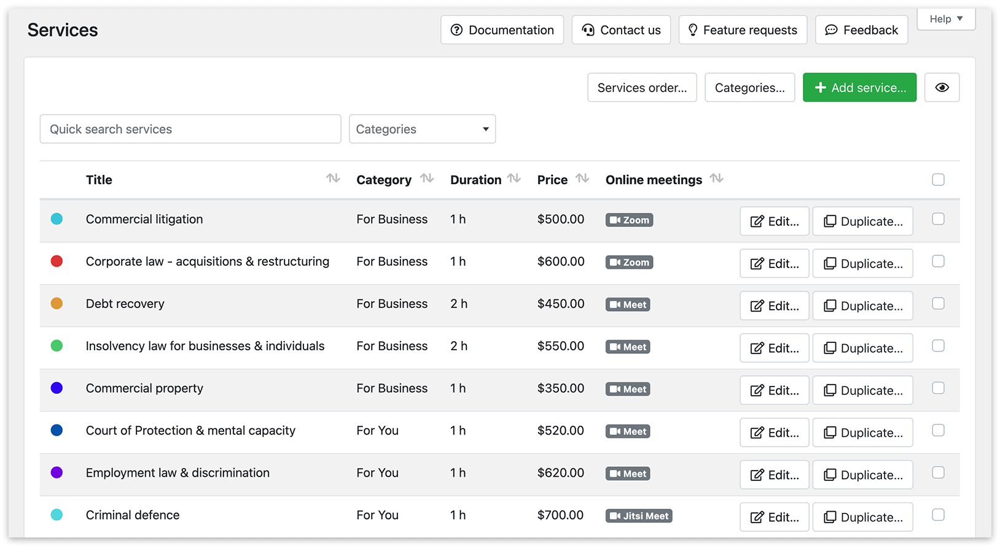Image resolution: width=1000 pixels, height=546 pixels.
Task: Duplicate the Commercial property service
Action: coord(863,391)
